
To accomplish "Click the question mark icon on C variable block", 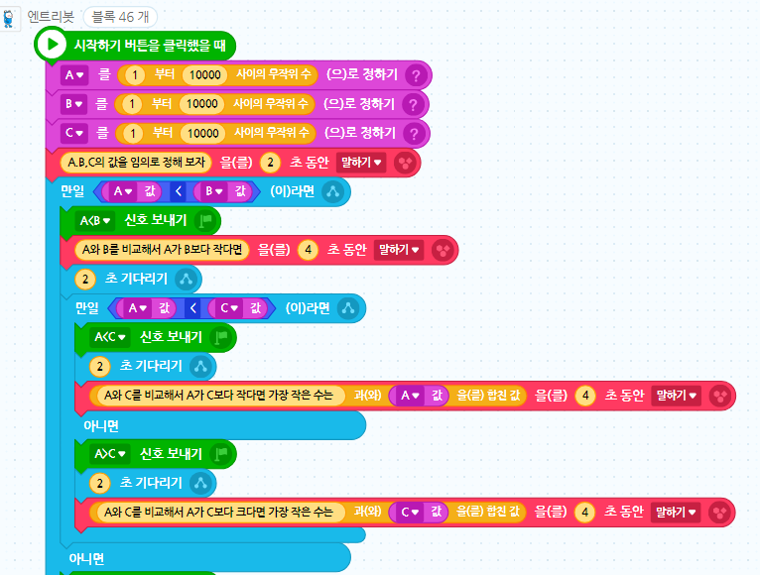I will click(414, 133).
